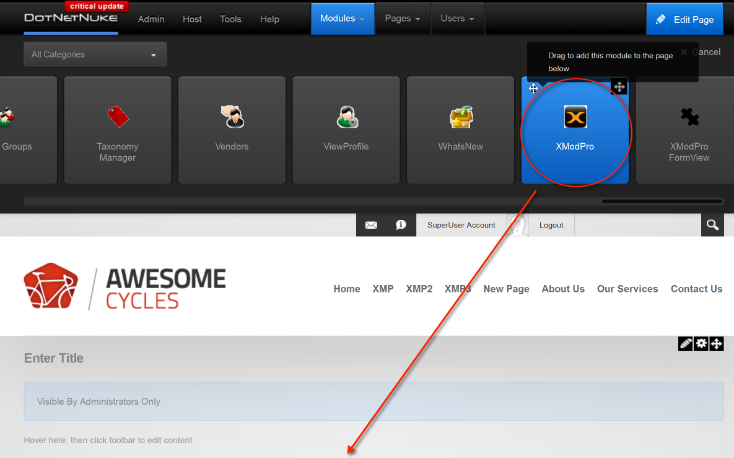Open the Host menu

192,19
